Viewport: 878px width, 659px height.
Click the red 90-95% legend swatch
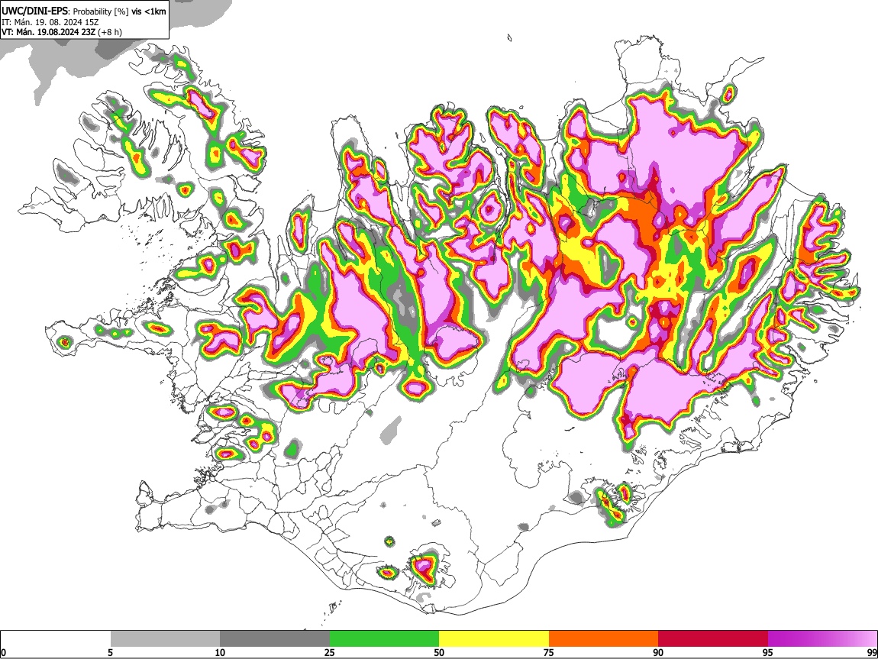tap(713, 639)
